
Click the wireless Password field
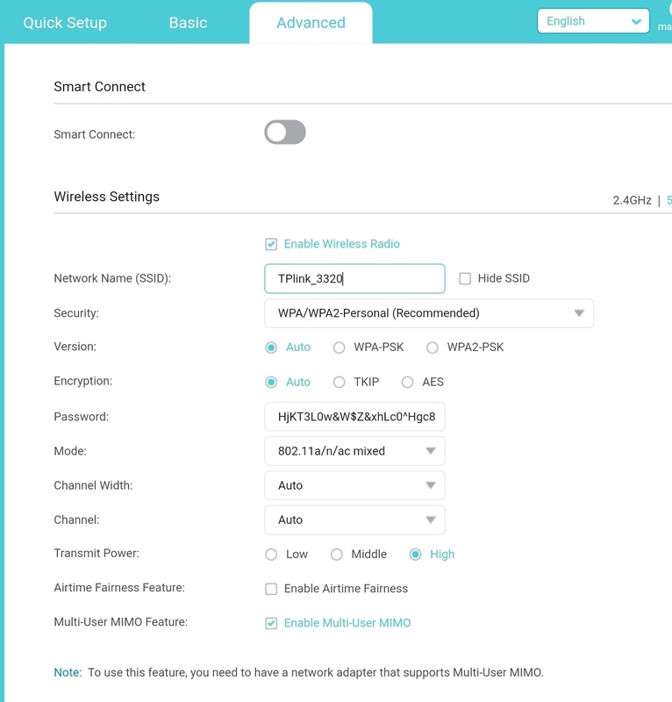coord(354,417)
